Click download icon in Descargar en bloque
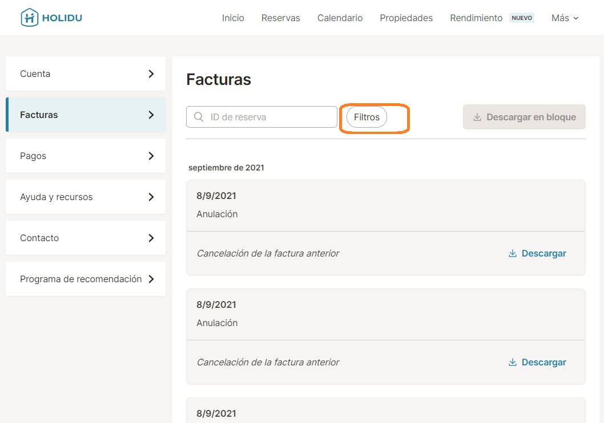Screen dimensions: 604x423 pos(477,117)
